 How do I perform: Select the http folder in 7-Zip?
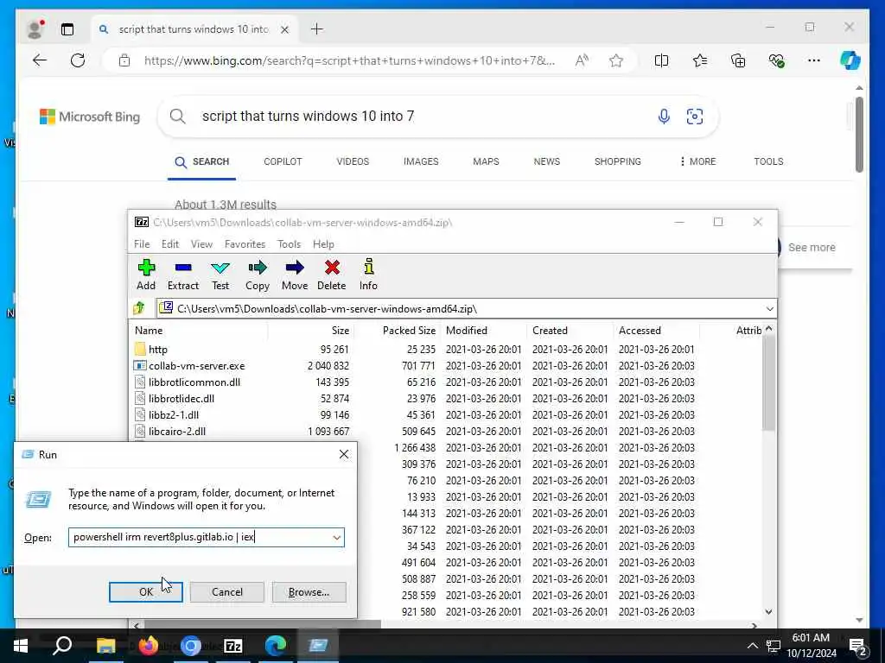click(x=158, y=350)
